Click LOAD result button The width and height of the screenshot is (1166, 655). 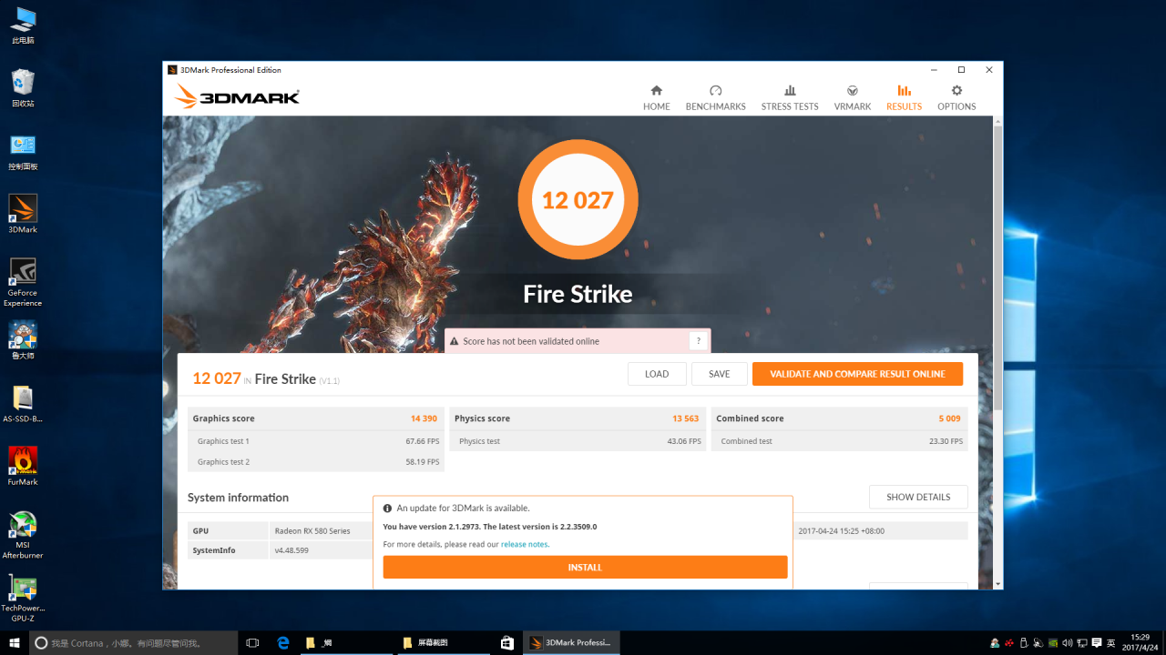click(657, 374)
